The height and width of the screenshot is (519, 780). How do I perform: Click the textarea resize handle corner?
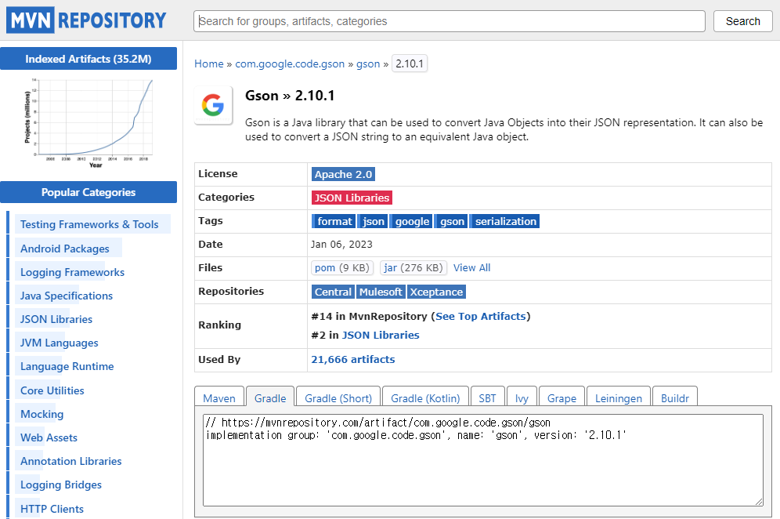pos(759,502)
